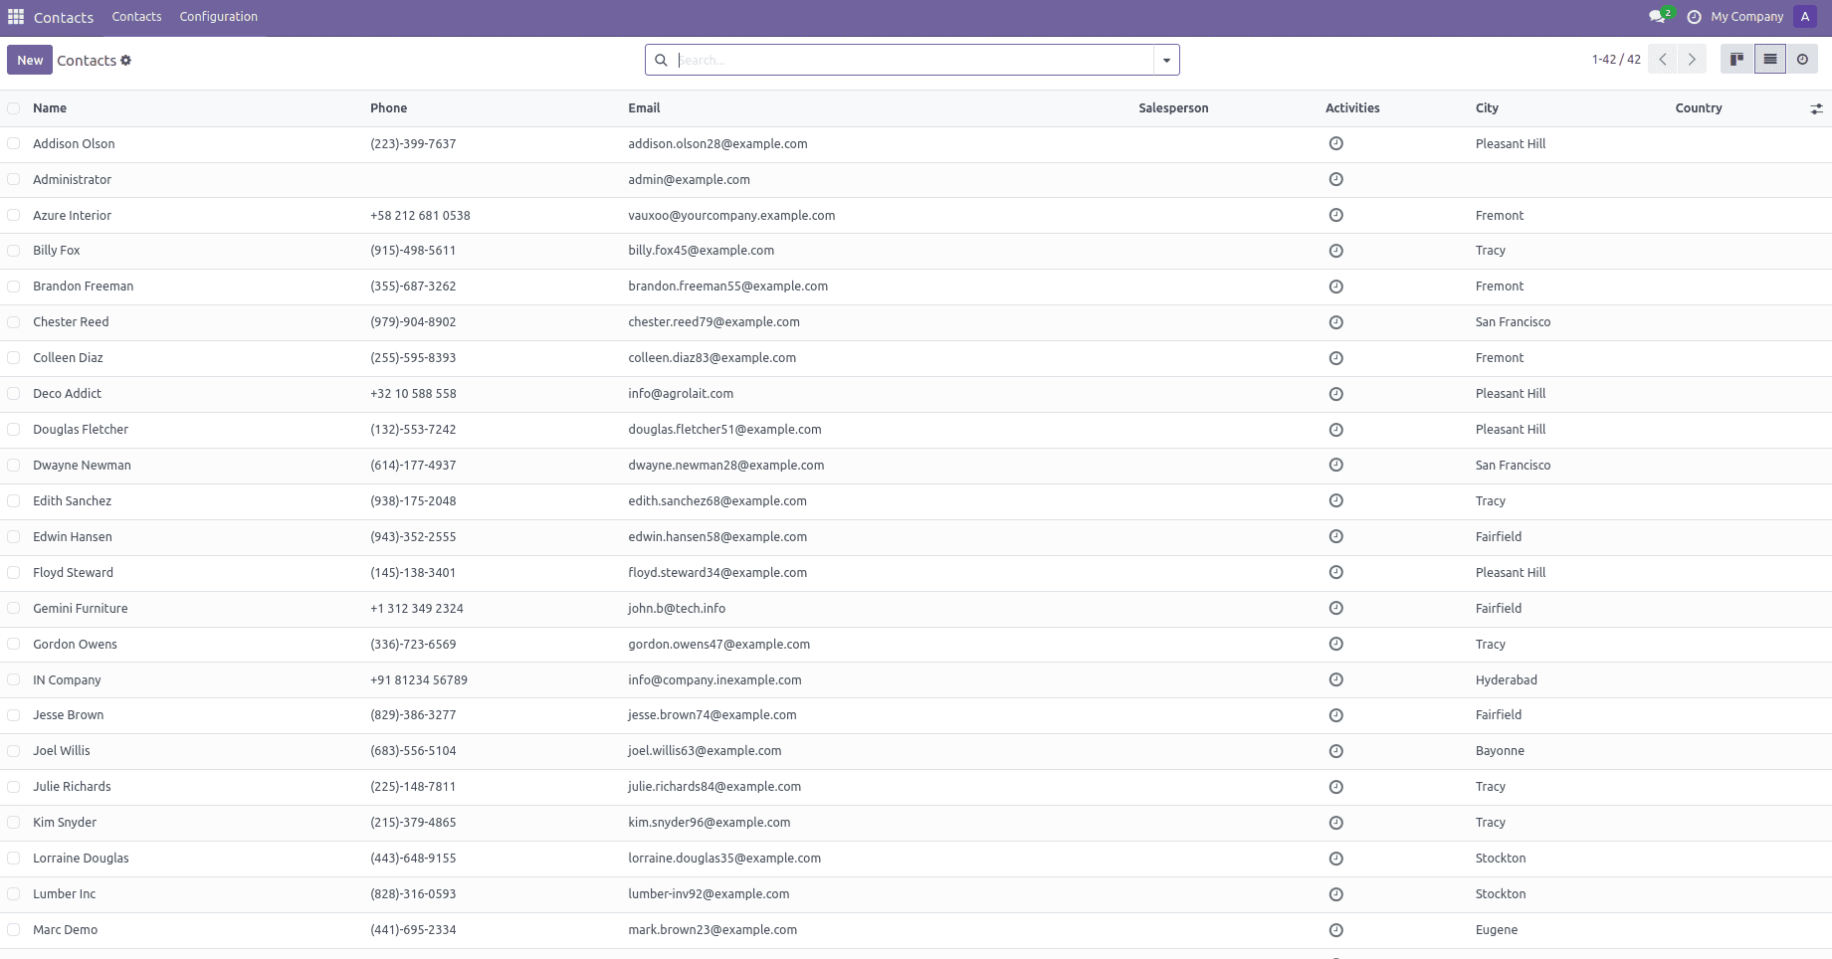Check the select-all records checkbox
Image resolution: width=1832 pixels, height=959 pixels.
pyautogui.click(x=13, y=107)
